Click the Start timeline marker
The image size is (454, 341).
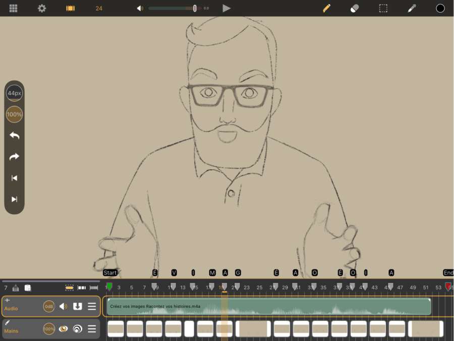click(x=110, y=273)
